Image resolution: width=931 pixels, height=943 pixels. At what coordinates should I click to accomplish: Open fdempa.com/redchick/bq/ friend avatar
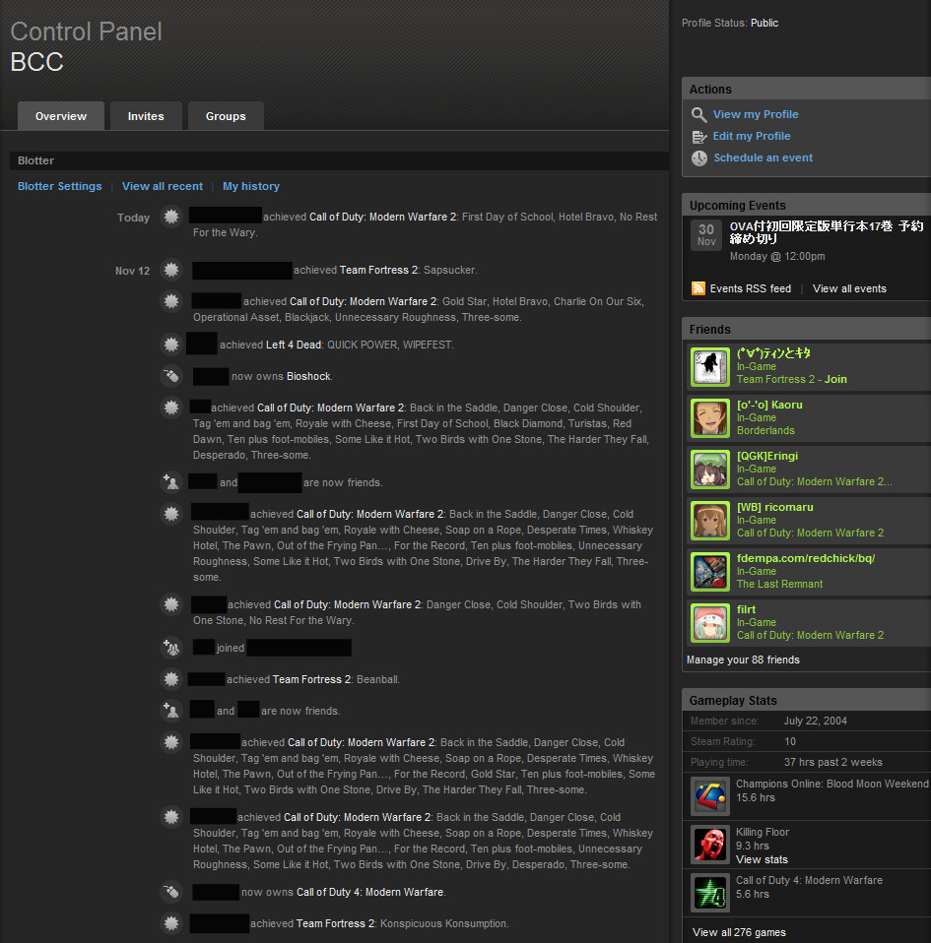tap(710, 571)
